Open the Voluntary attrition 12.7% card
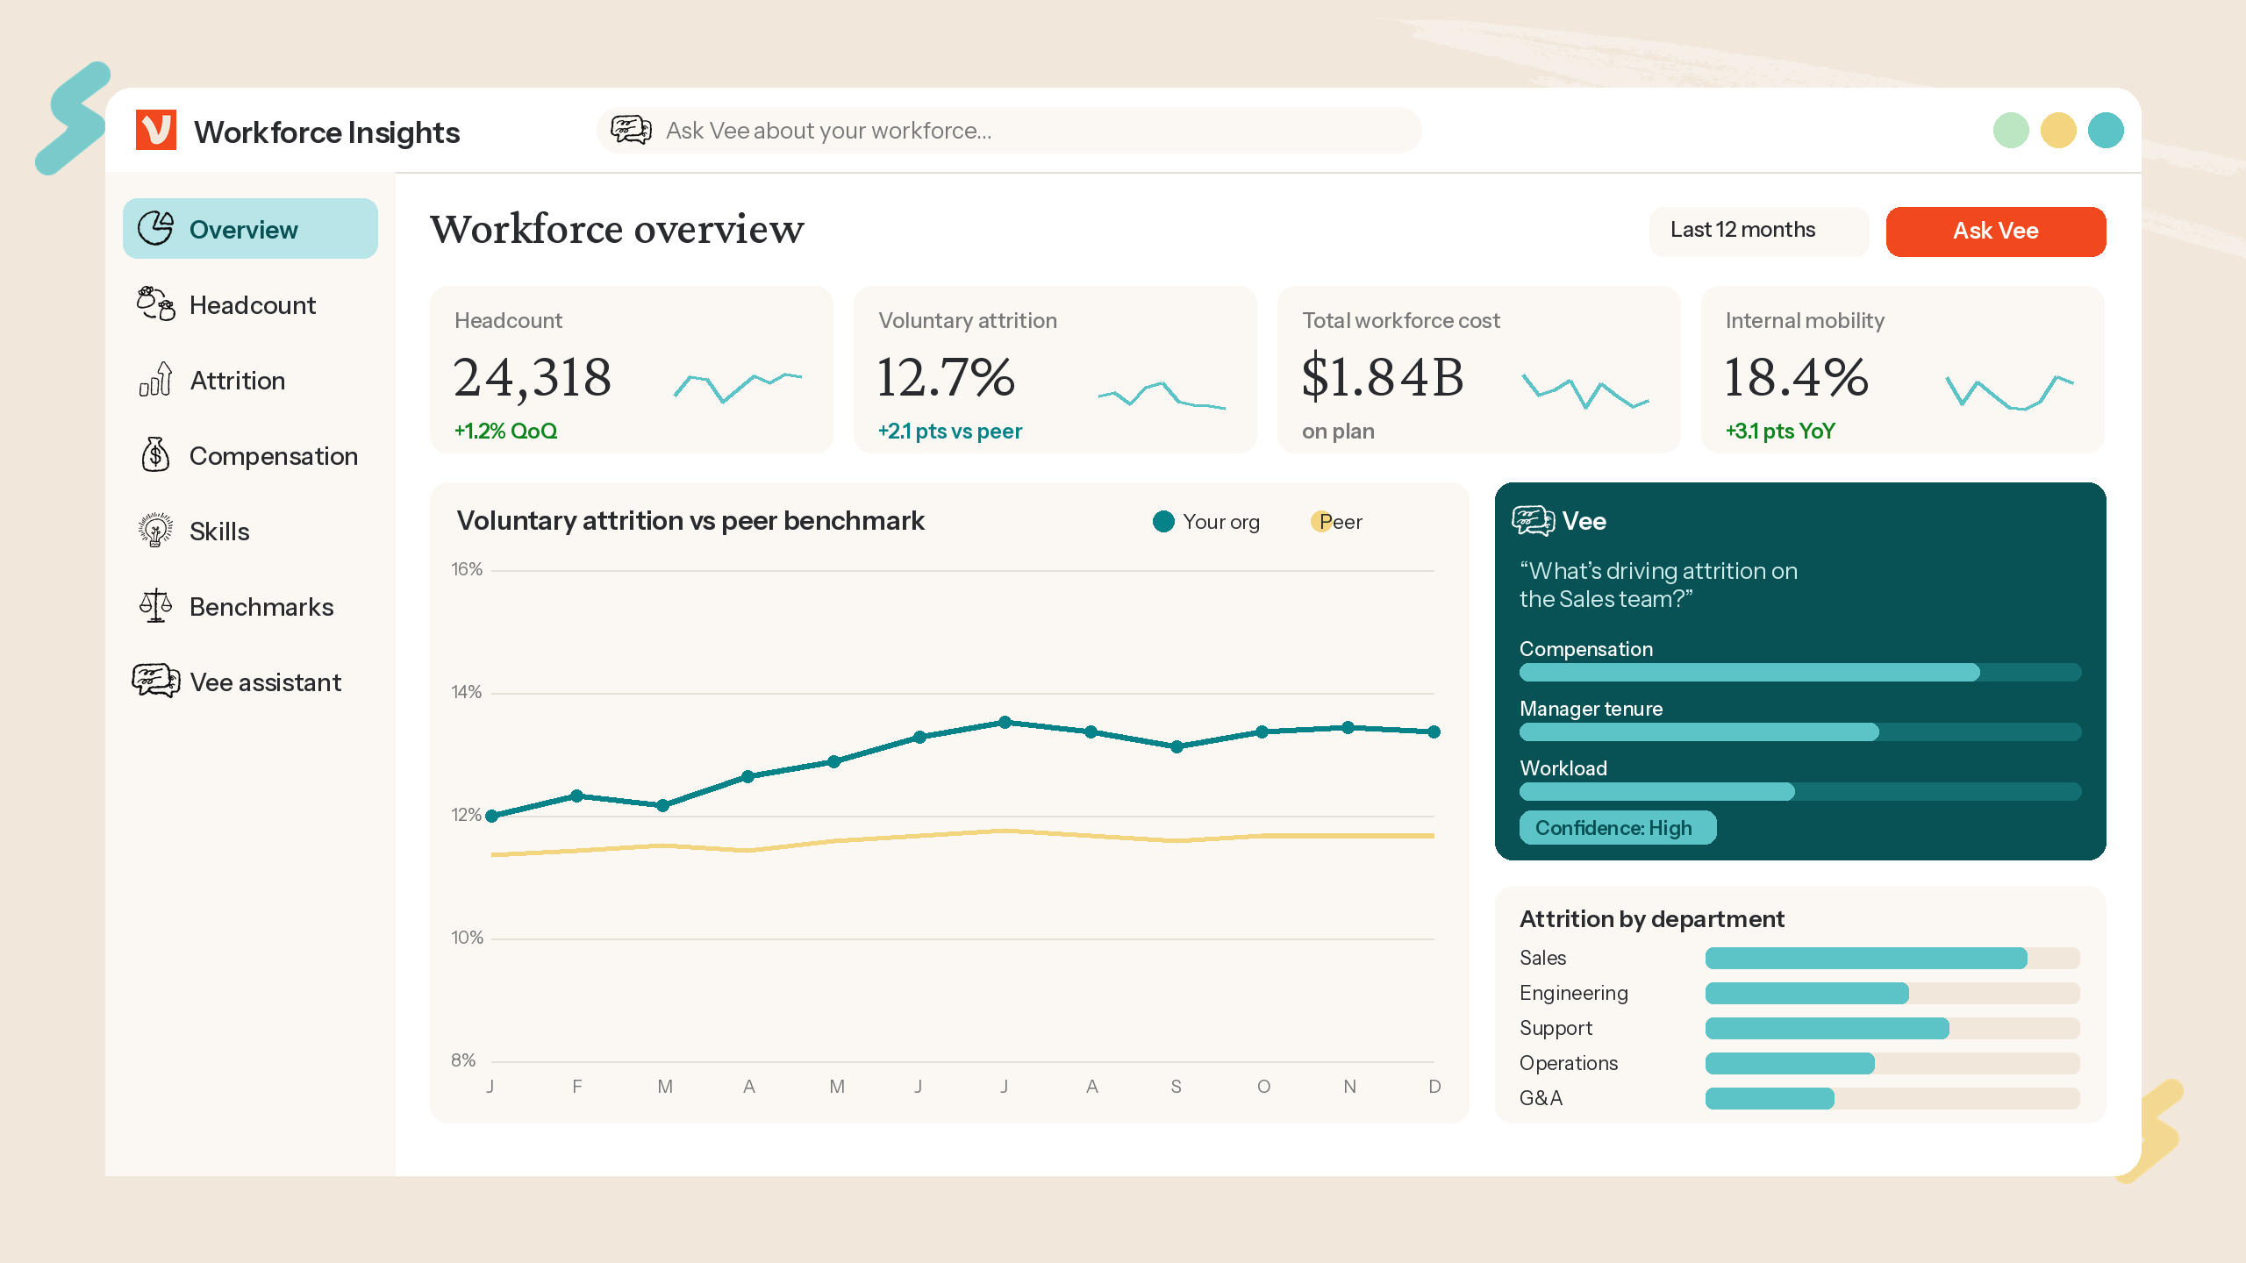Screen dimensions: 2246x1263 1055,369
